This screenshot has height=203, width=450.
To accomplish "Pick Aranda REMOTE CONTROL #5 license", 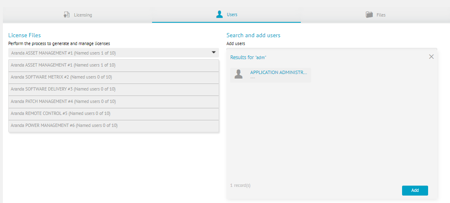I will pos(114,114).
